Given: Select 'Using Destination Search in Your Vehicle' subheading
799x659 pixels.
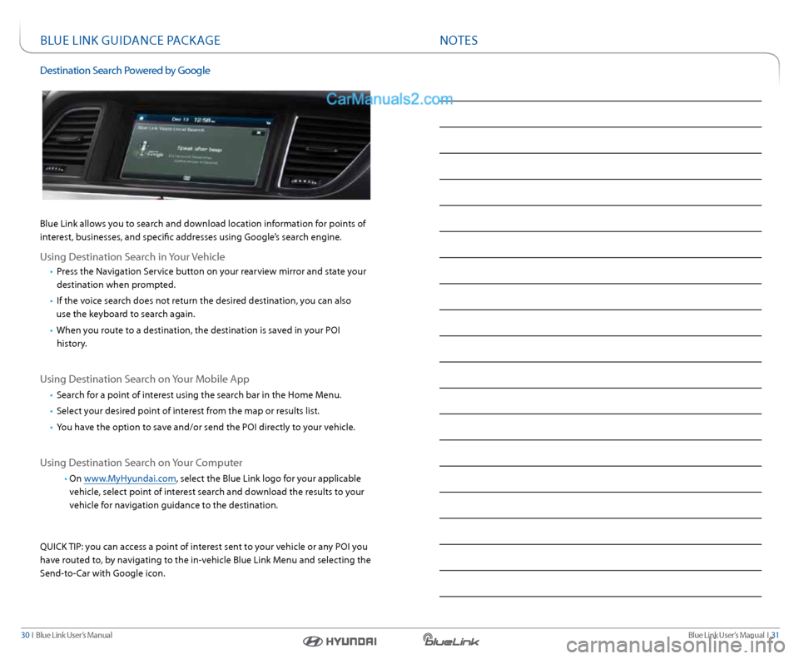Looking at the screenshot, I should [132, 256].
